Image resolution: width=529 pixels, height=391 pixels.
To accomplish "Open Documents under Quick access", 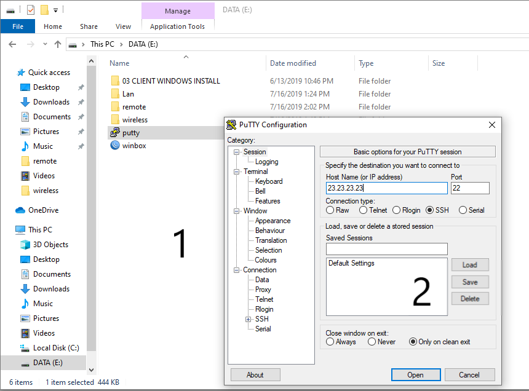I will pyautogui.click(x=52, y=117).
